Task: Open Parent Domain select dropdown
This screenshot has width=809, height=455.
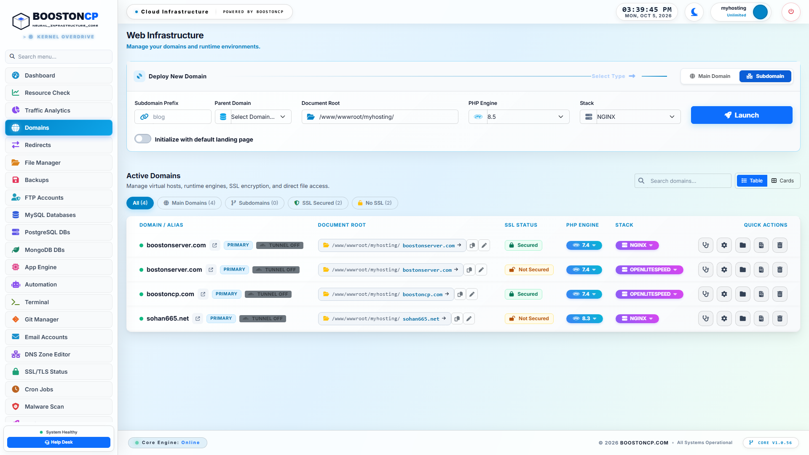Action: click(253, 117)
